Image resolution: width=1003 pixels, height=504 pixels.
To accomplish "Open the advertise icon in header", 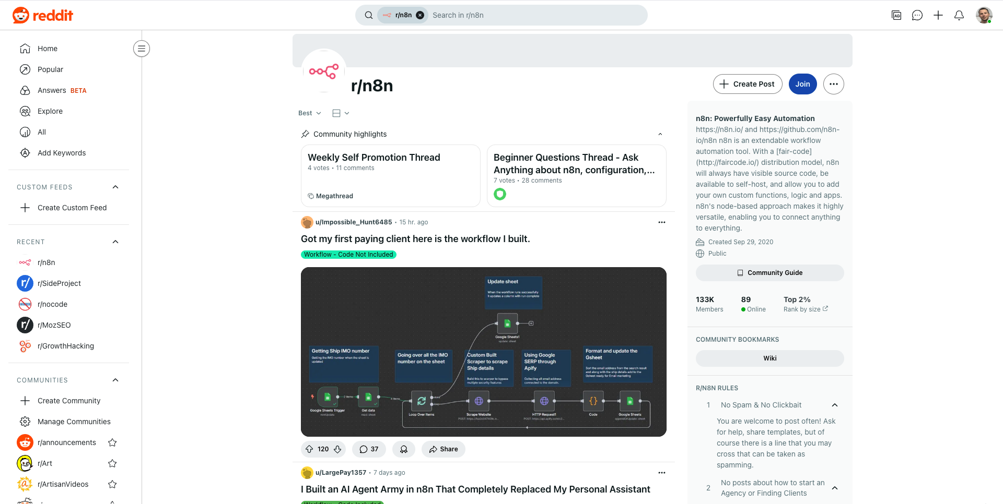I will 896,15.
